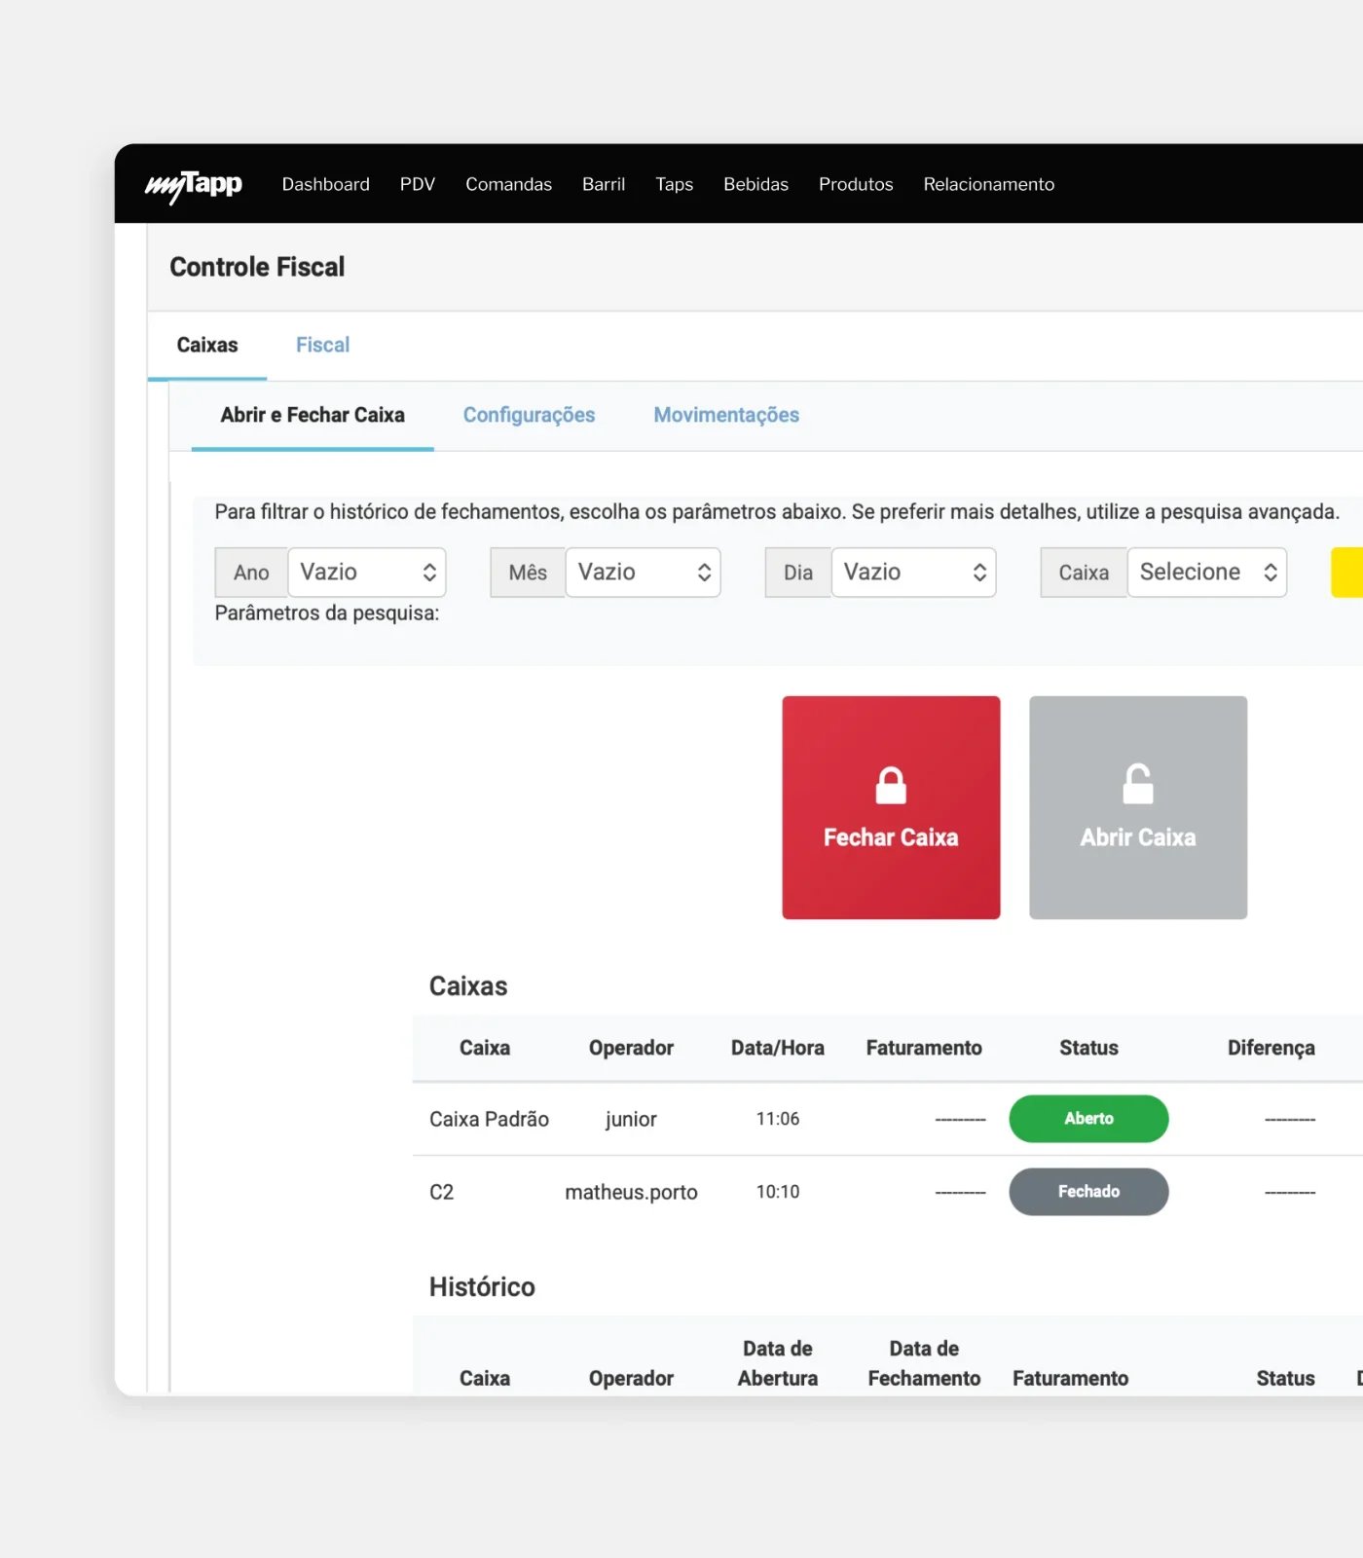The image size is (1363, 1558).
Task: Click the myTapp logo
Action: coord(194,184)
